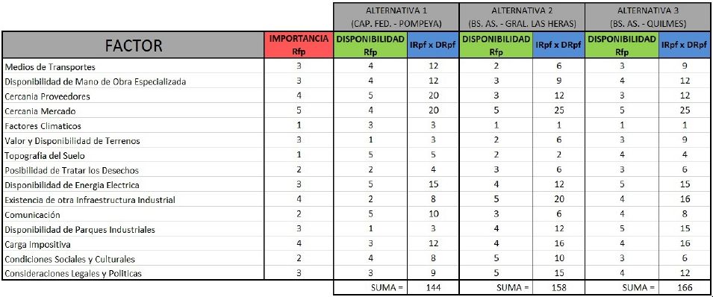Click the Medios de Transportes row label
The image size is (713, 297).
point(133,66)
